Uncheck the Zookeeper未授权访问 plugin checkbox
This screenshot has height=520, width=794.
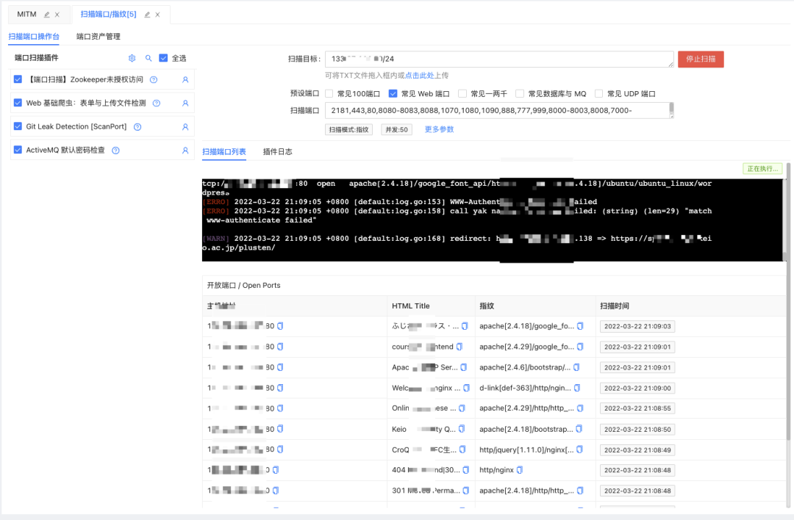[x=18, y=79]
